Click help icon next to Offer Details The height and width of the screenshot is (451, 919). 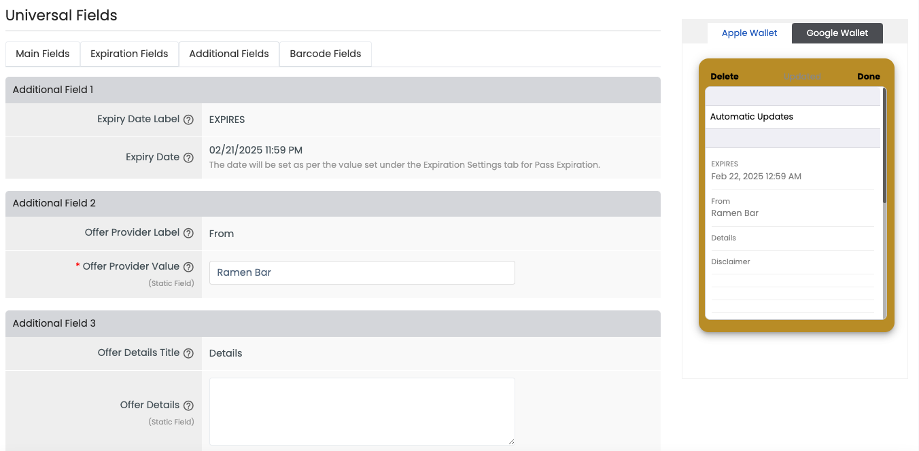click(189, 405)
